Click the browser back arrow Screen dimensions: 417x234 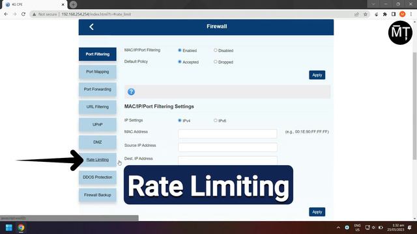pyautogui.click(x=6, y=14)
